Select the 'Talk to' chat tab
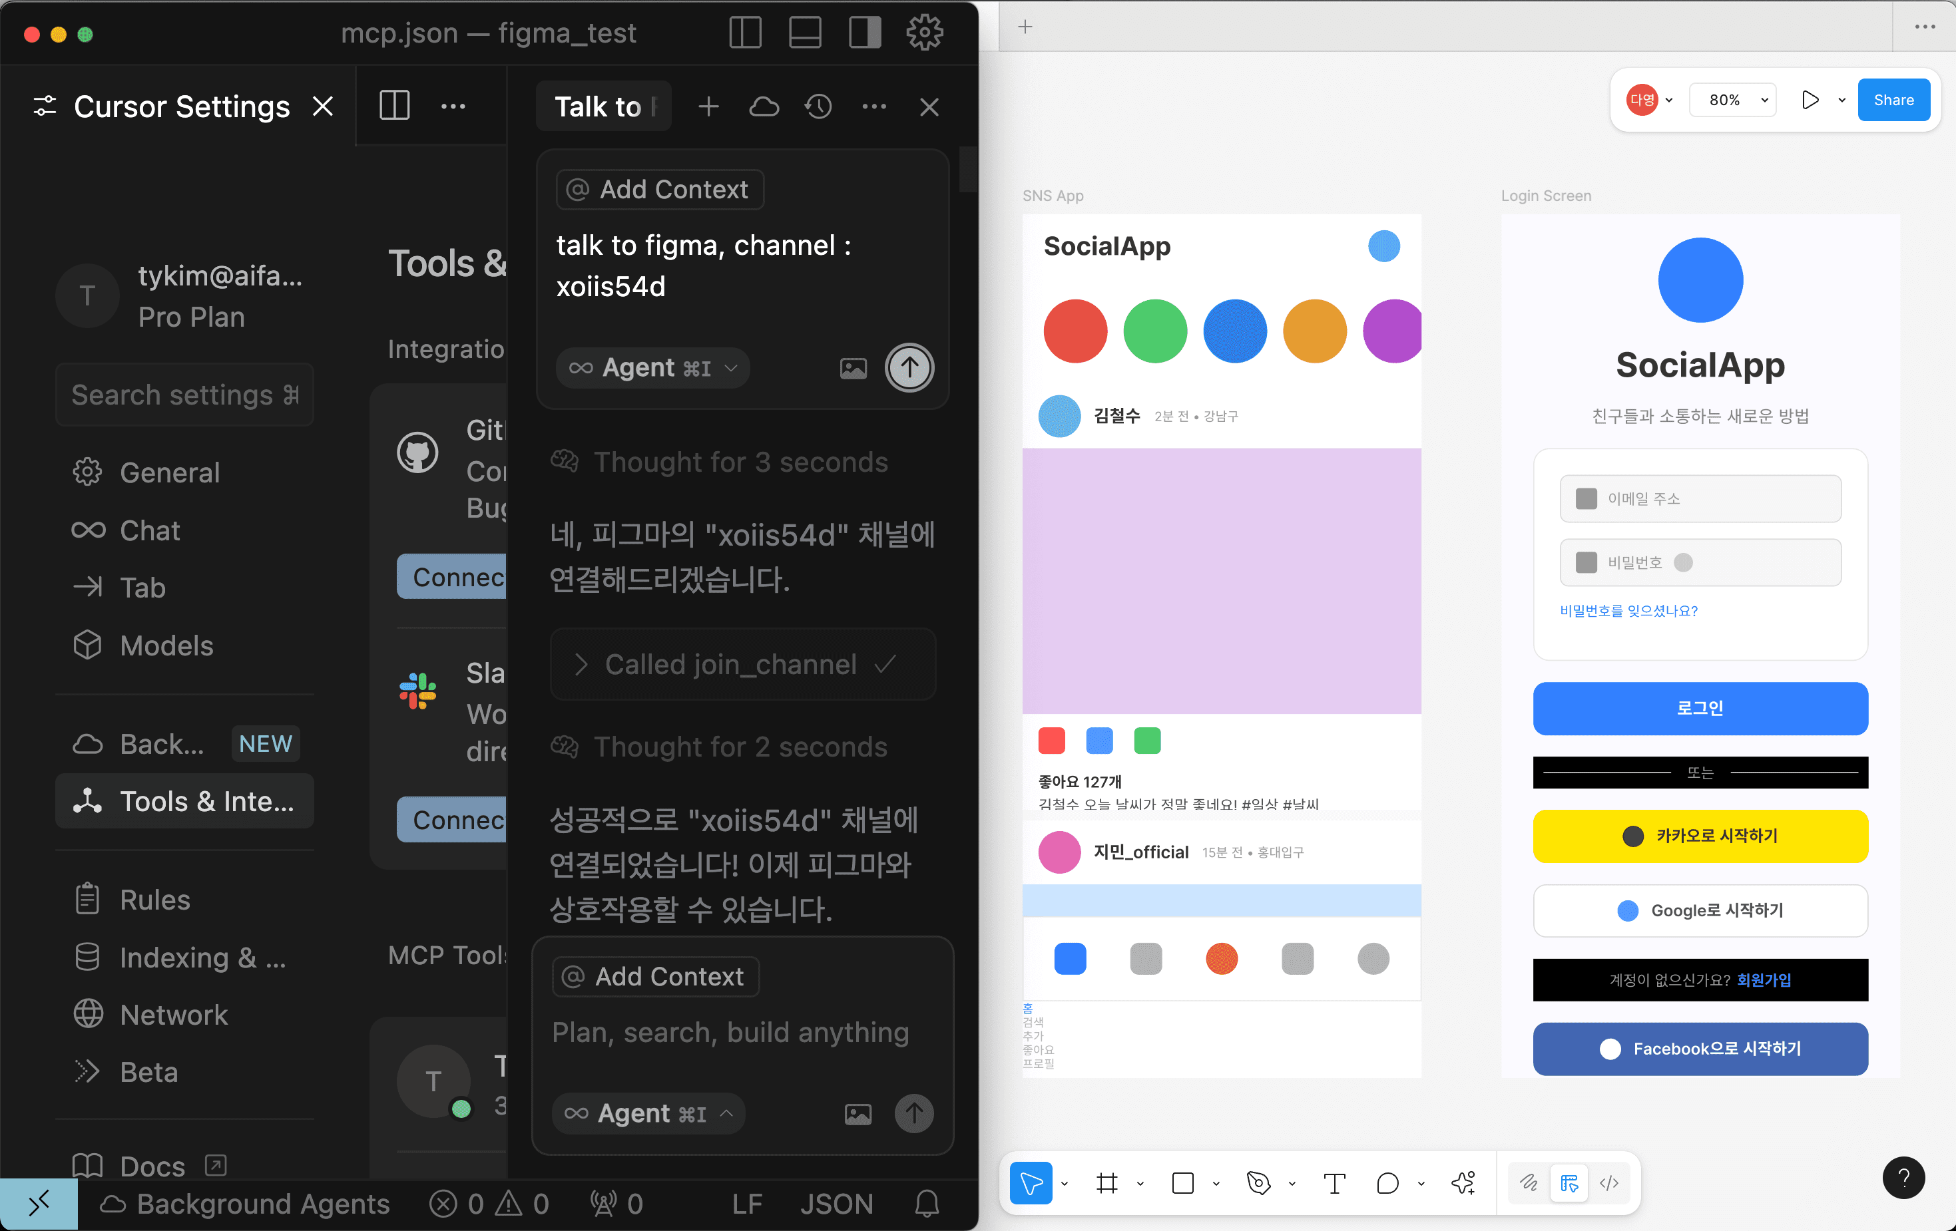This screenshot has width=1956, height=1231. (604, 106)
